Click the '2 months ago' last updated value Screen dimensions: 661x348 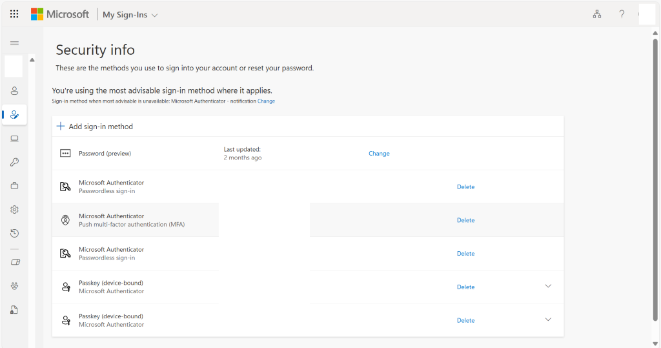pyautogui.click(x=243, y=158)
